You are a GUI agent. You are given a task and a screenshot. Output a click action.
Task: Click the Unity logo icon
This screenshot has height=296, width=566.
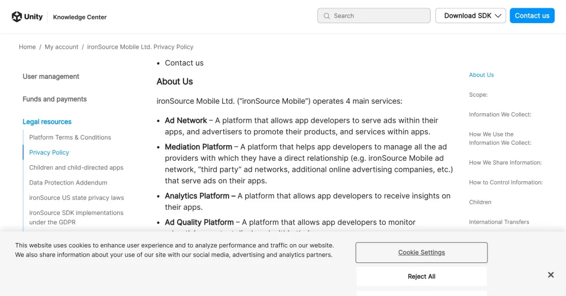[x=17, y=17]
